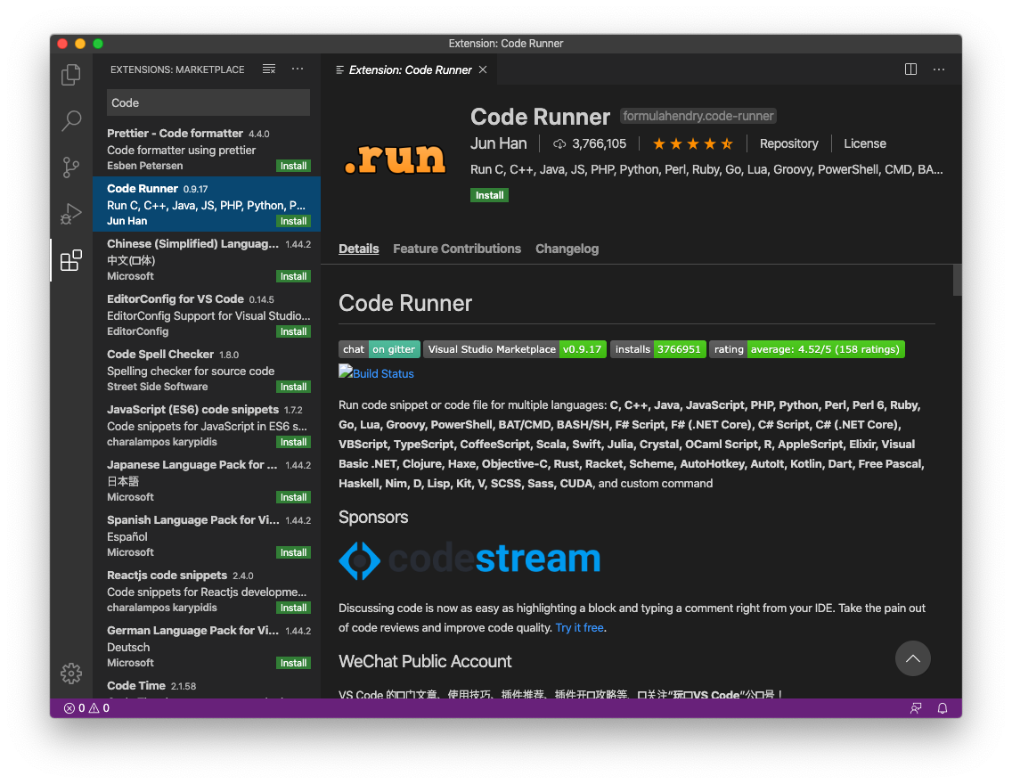1012x784 pixels.
Task: Switch to the Details tab
Action: pos(359,249)
